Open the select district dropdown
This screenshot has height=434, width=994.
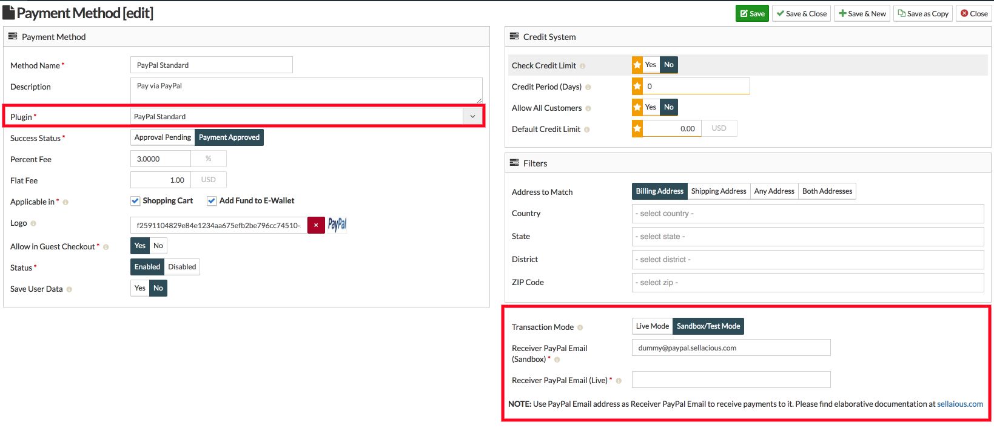(808, 260)
